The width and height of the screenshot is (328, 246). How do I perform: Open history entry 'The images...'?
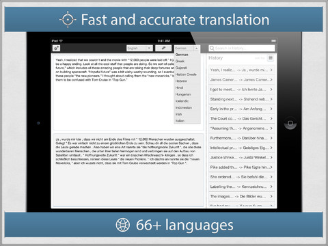242,196
